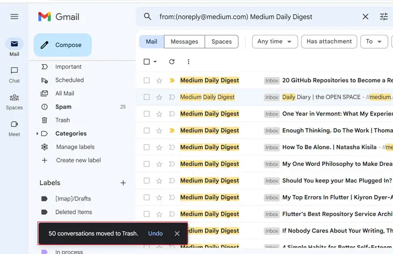
Task: Click the Refresh icon above the mail list
Action: [171, 62]
